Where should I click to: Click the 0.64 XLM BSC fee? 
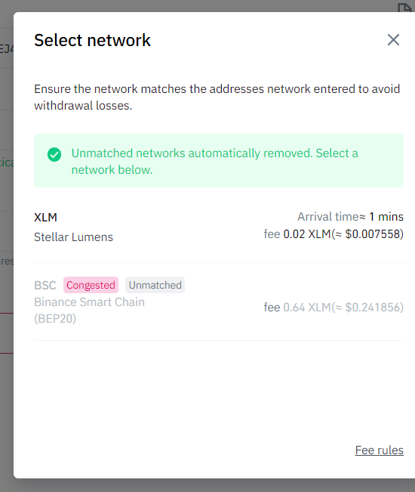coord(306,307)
